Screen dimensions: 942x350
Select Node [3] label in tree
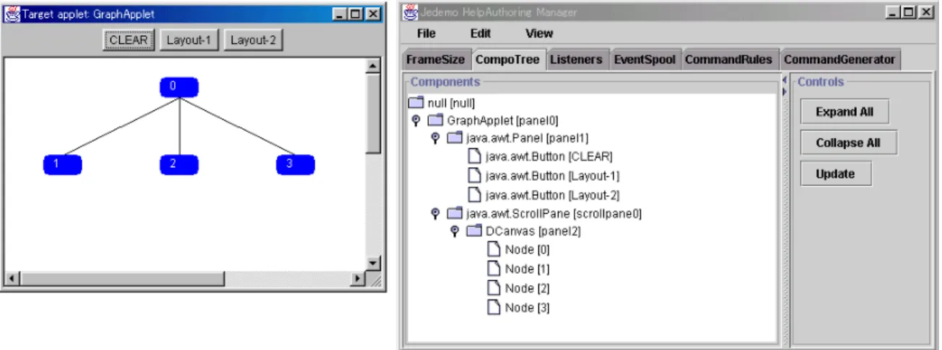[528, 307]
